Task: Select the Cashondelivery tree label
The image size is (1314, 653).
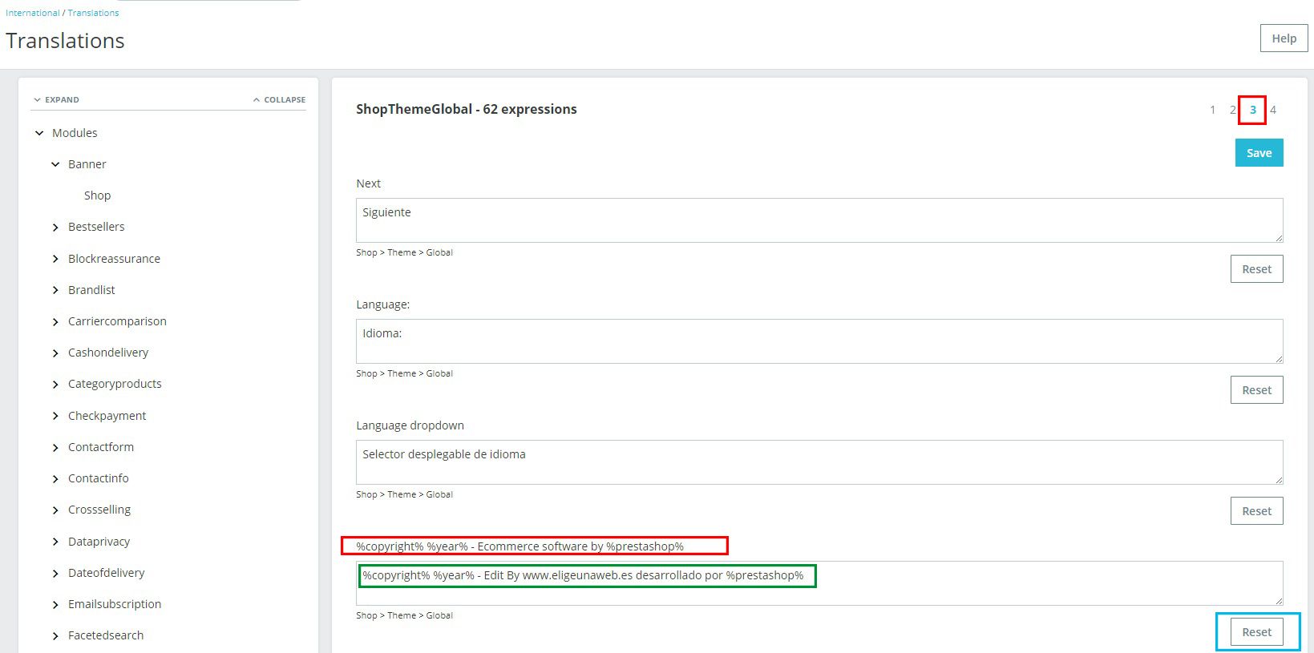Action: coord(108,353)
